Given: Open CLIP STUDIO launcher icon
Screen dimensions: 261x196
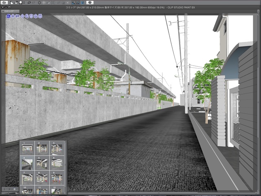Looking at the screenshot, I should pyautogui.click(x=4, y=2).
